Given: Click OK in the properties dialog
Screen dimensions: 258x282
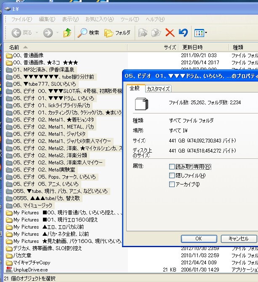Looking at the screenshot, I should 199,239.
